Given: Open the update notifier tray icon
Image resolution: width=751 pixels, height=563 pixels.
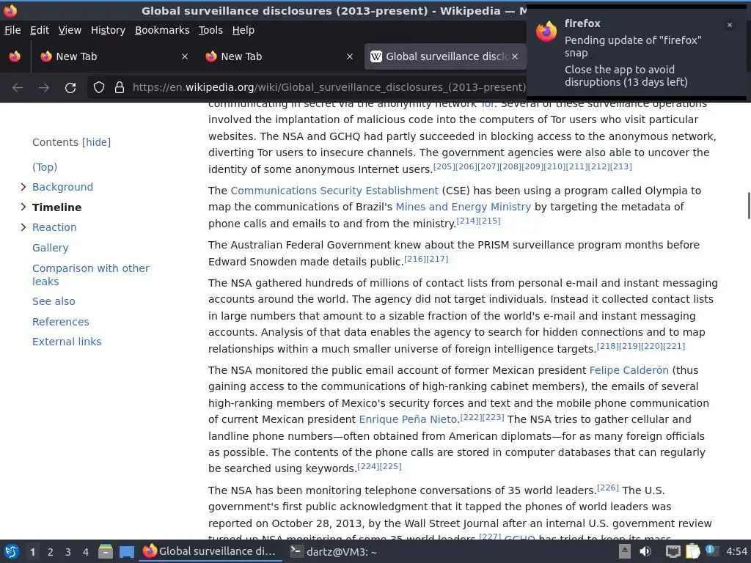Looking at the screenshot, I should coord(711,551).
